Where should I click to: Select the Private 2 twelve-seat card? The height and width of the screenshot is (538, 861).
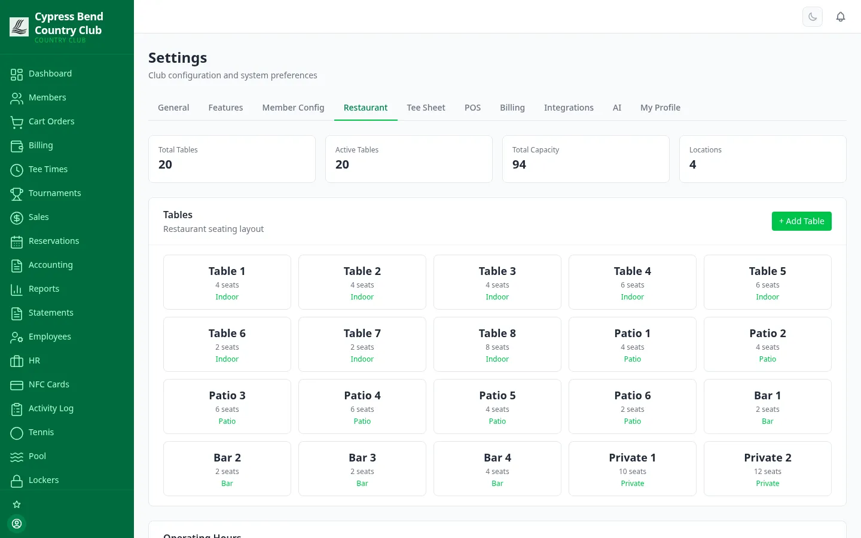768,469
